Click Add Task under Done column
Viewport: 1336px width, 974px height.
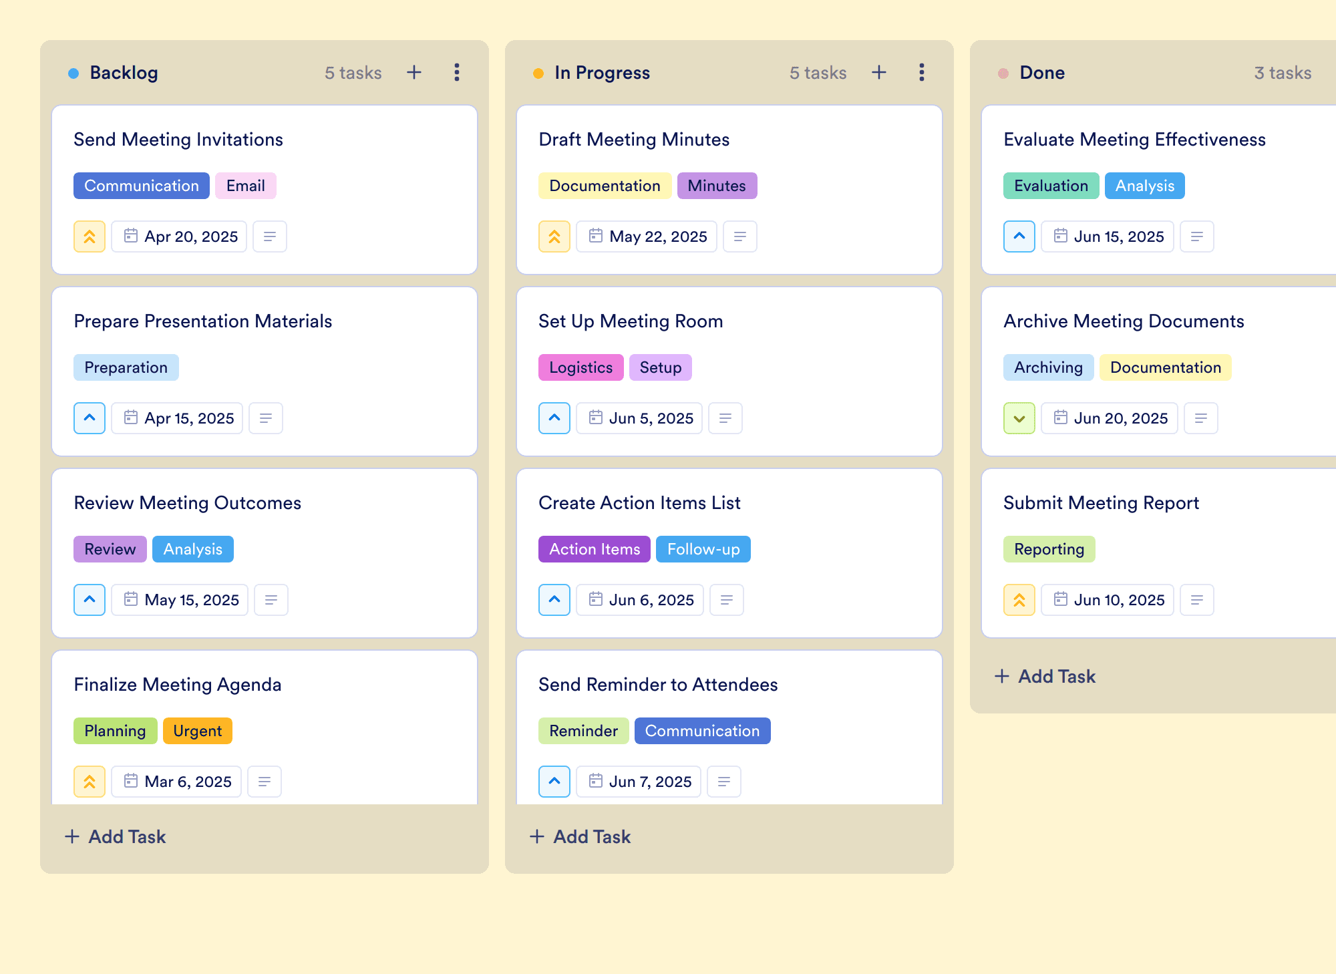pyautogui.click(x=1045, y=676)
